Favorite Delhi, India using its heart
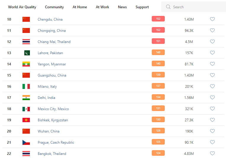 point(212,97)
